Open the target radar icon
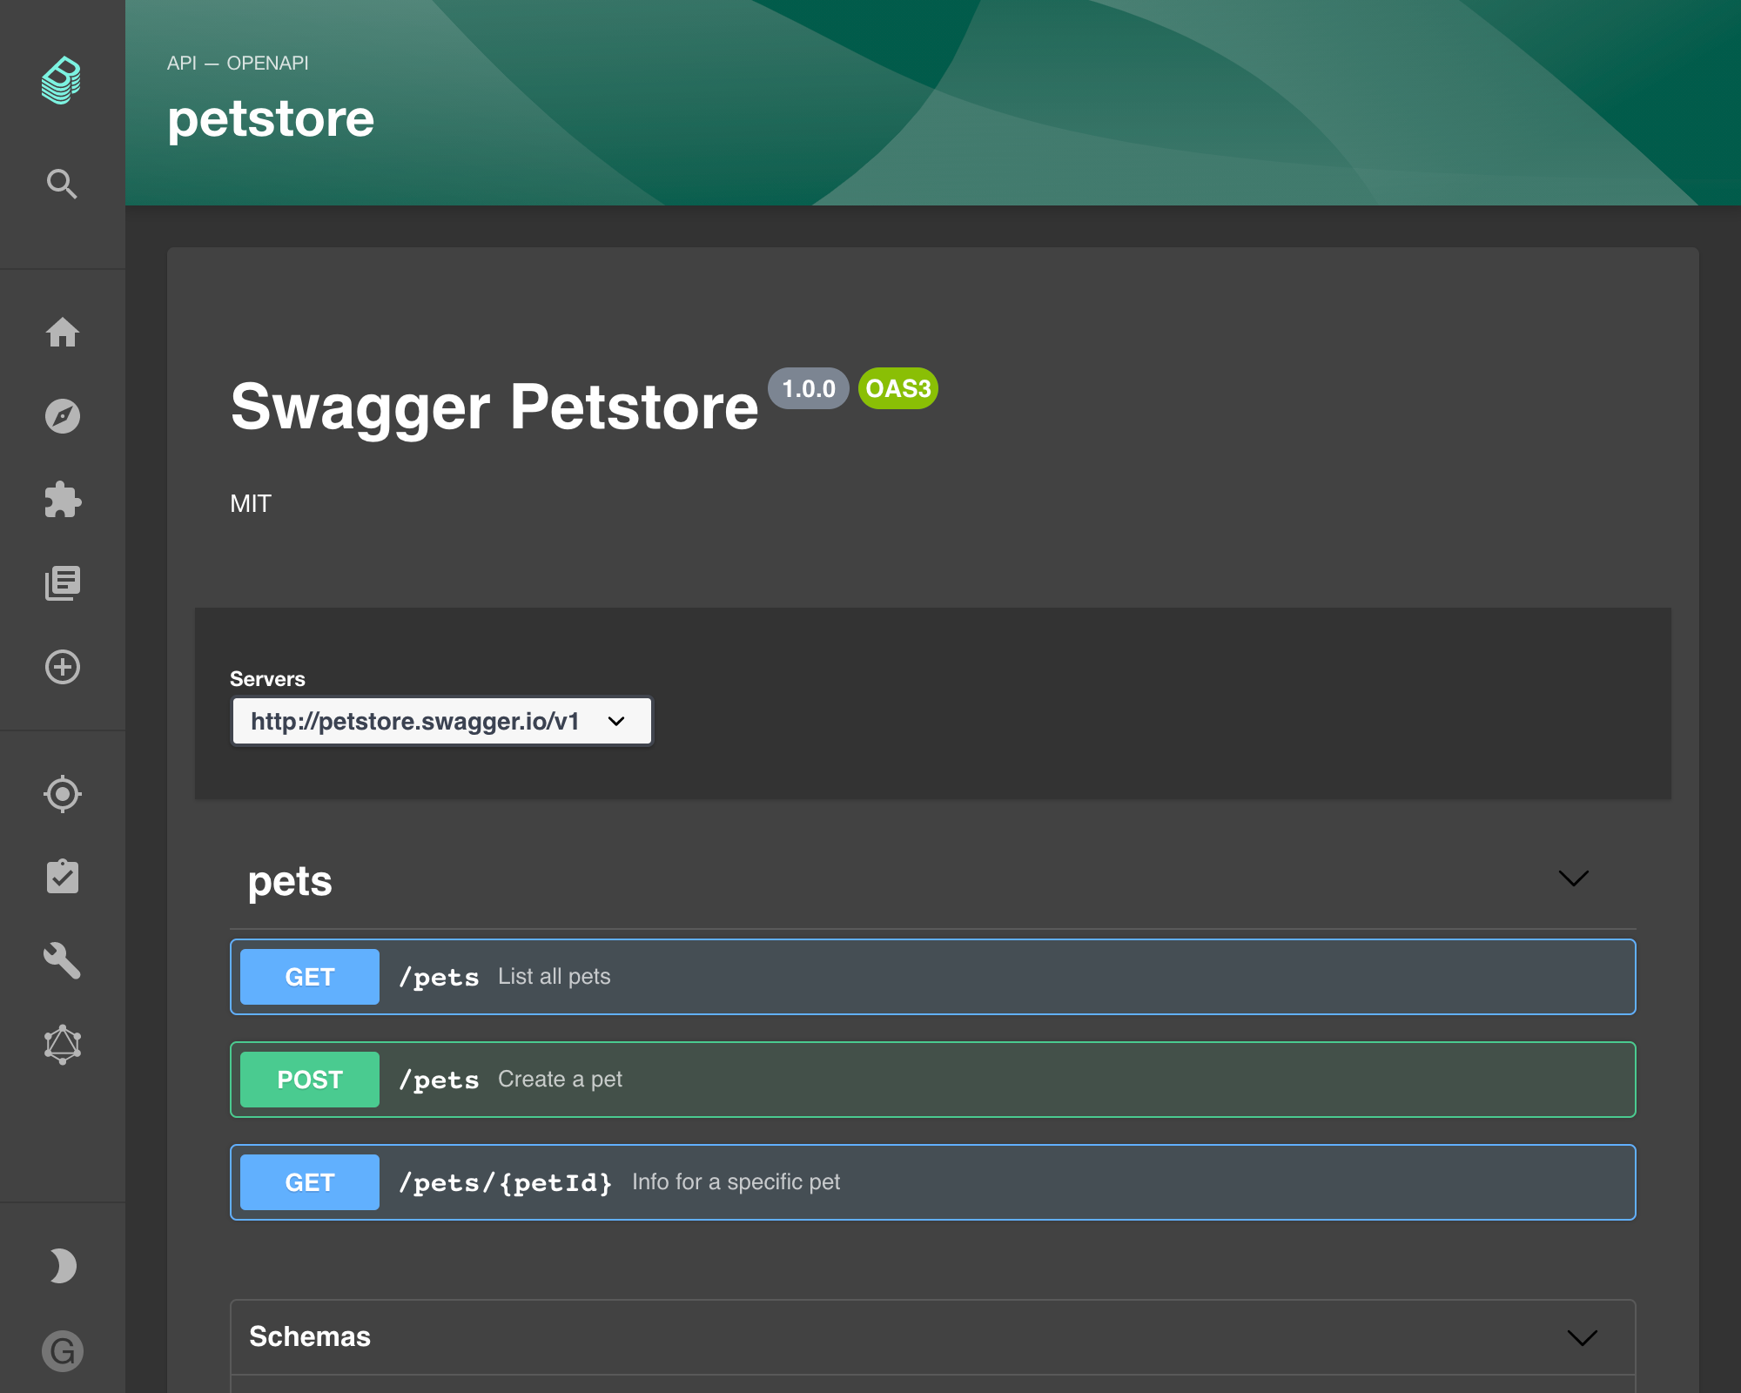1741x1393 pixels. (63, 794)
